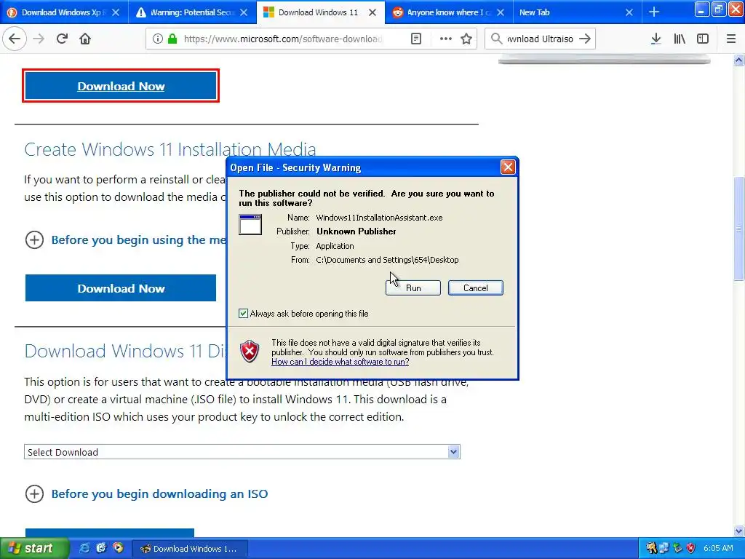Expand Before you begin using the media section
Image resolution: width=745 pixels, height=559 pixels.
pyautogui.click(x=34, y=240)
